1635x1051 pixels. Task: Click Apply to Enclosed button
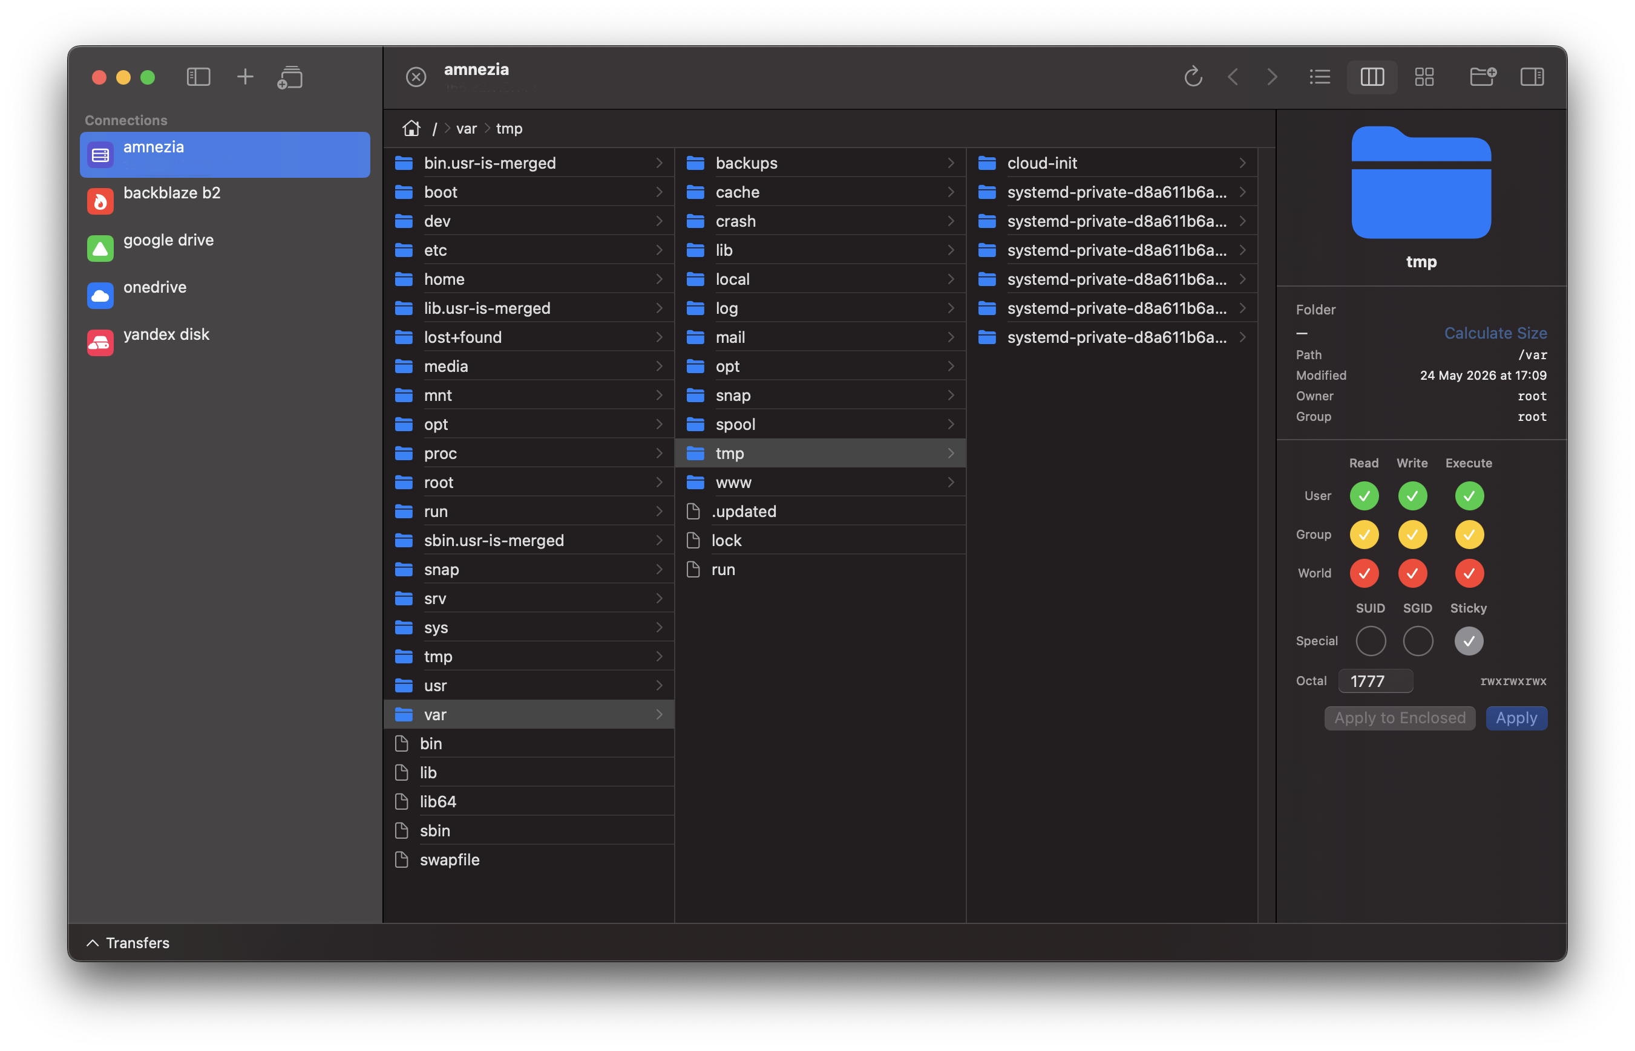pyautogui.click(x=1400, y=718)
